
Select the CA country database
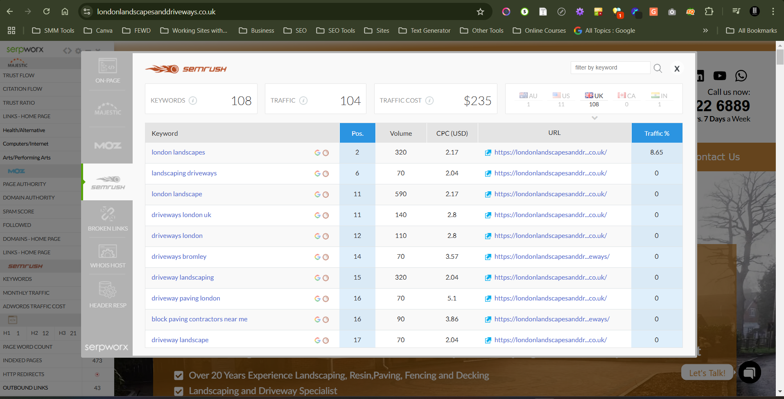(626, 99)
